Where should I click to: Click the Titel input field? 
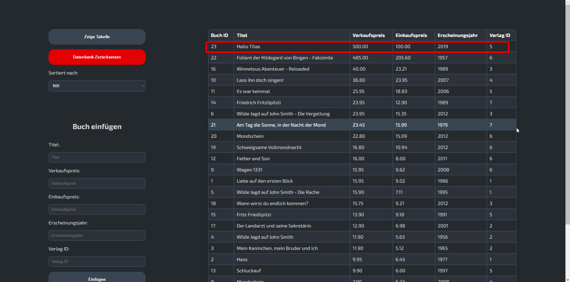coord(97,157)
